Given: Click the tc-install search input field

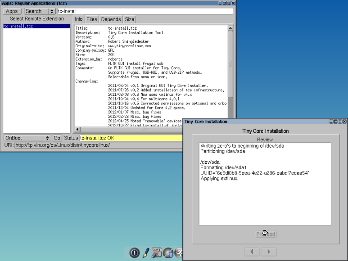Looking at the screenshot, I should tap(145, 11).
